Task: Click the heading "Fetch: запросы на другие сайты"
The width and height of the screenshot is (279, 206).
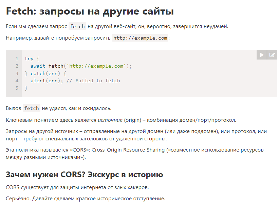Action: click(x=90, y=11)
